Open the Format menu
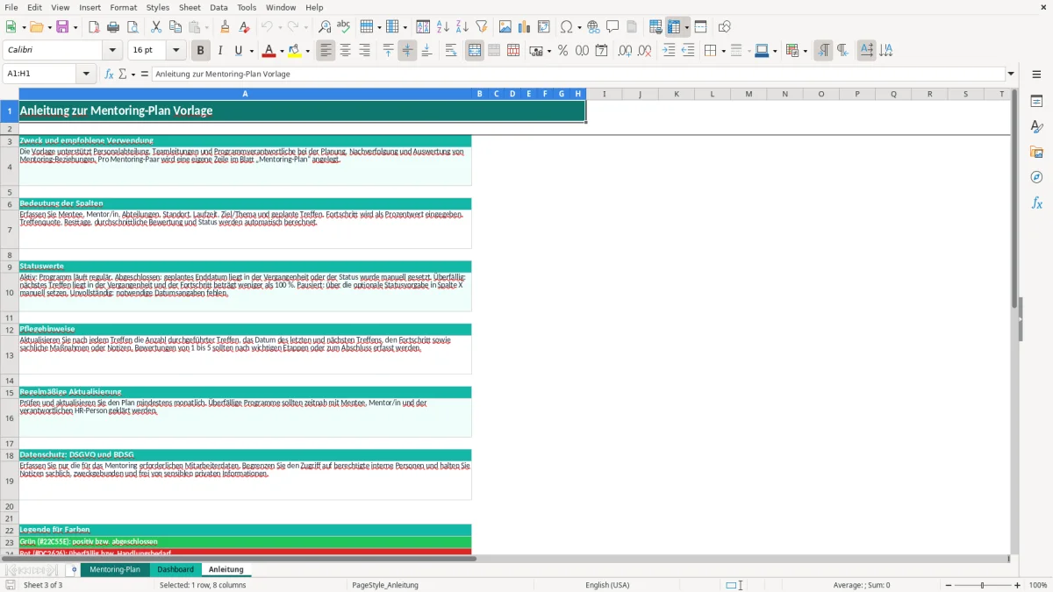Screen dimensions: 1053x592 123,7
